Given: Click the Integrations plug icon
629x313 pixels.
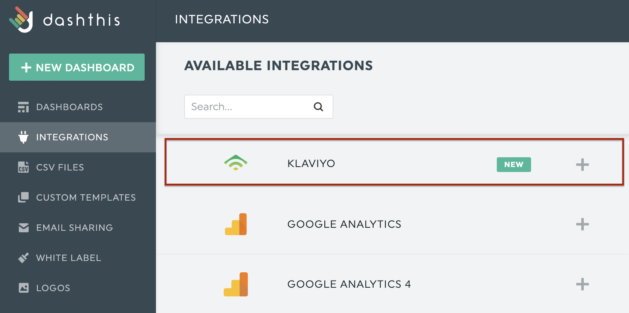Looking at the screenshot, I should click(x=23, y=137).
